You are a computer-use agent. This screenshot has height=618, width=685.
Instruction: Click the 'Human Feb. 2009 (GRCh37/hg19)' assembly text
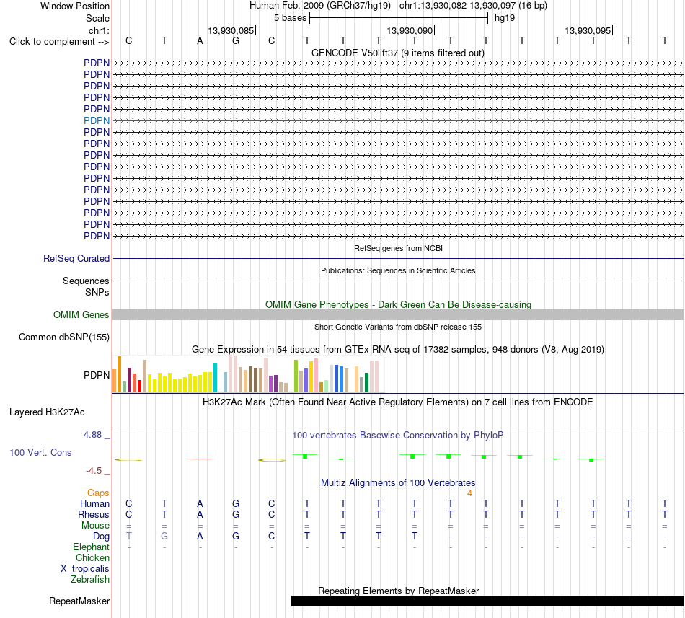coord(319,6)
